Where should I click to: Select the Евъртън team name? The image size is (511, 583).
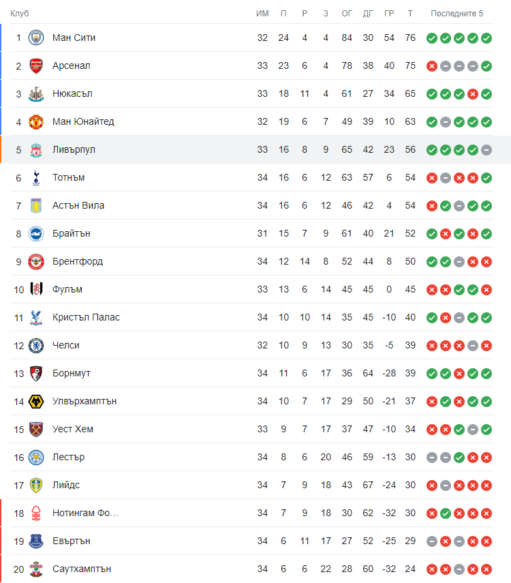tap(72, 541)
